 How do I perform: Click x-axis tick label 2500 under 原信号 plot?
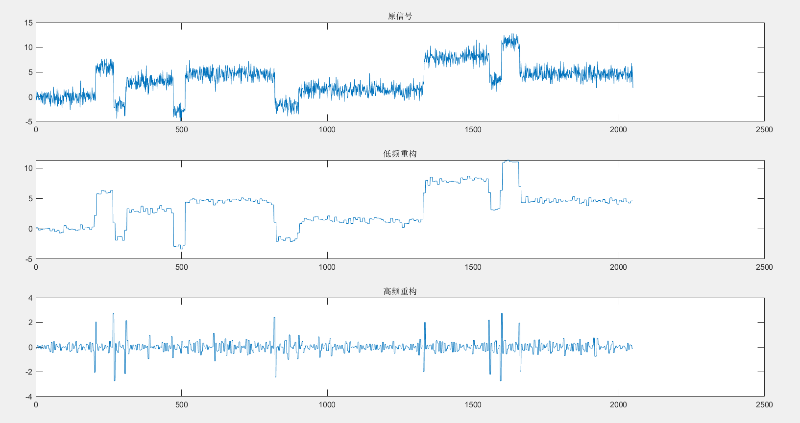coord(764,130)
